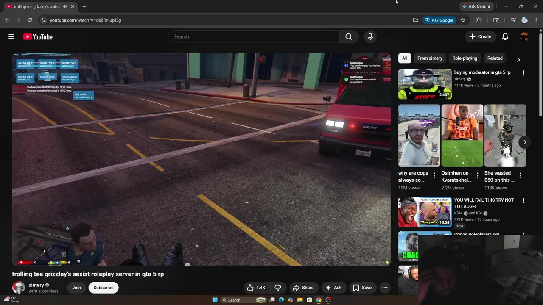Open zimery channel avatar
This screenshot has width=543, height=305.
coord(18,288)
